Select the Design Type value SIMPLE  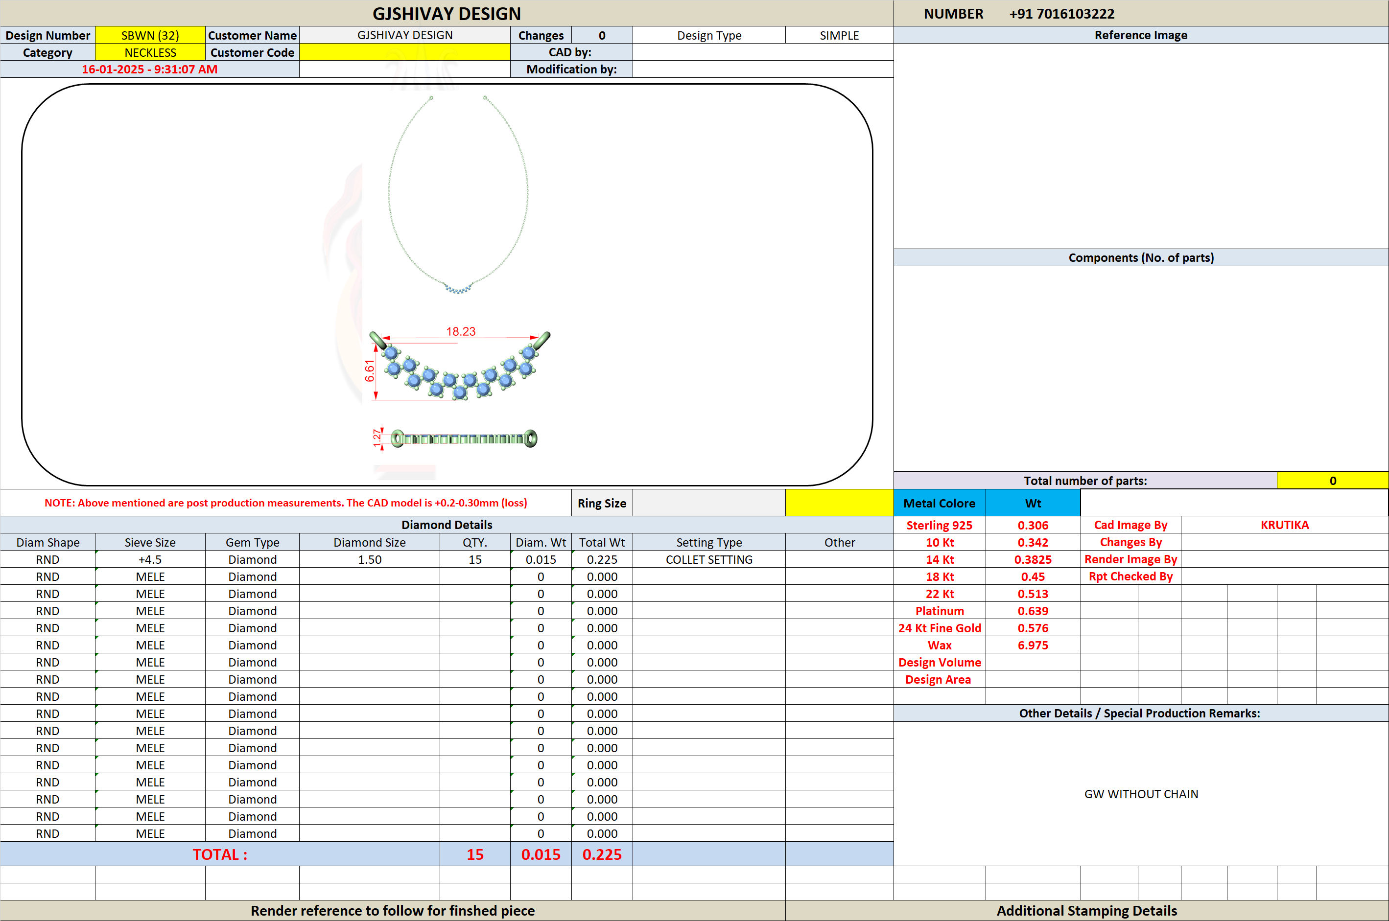[x=839, y=35]
